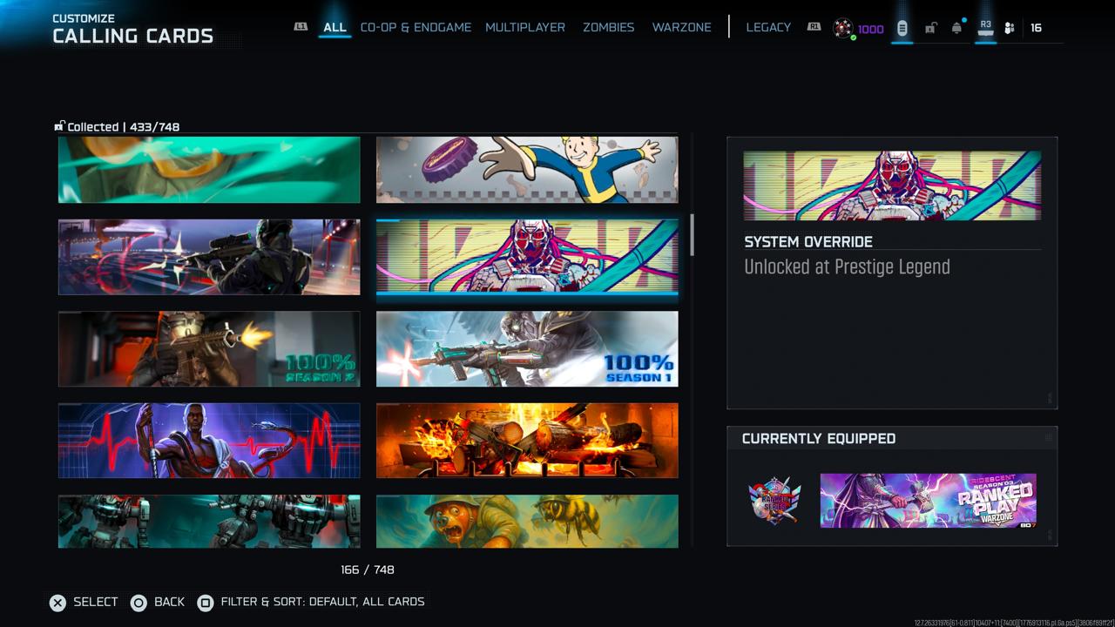The image size is (1115, 627).
Task: Open the menu icon beside the points balance
Action: click(x=902, y=28)
